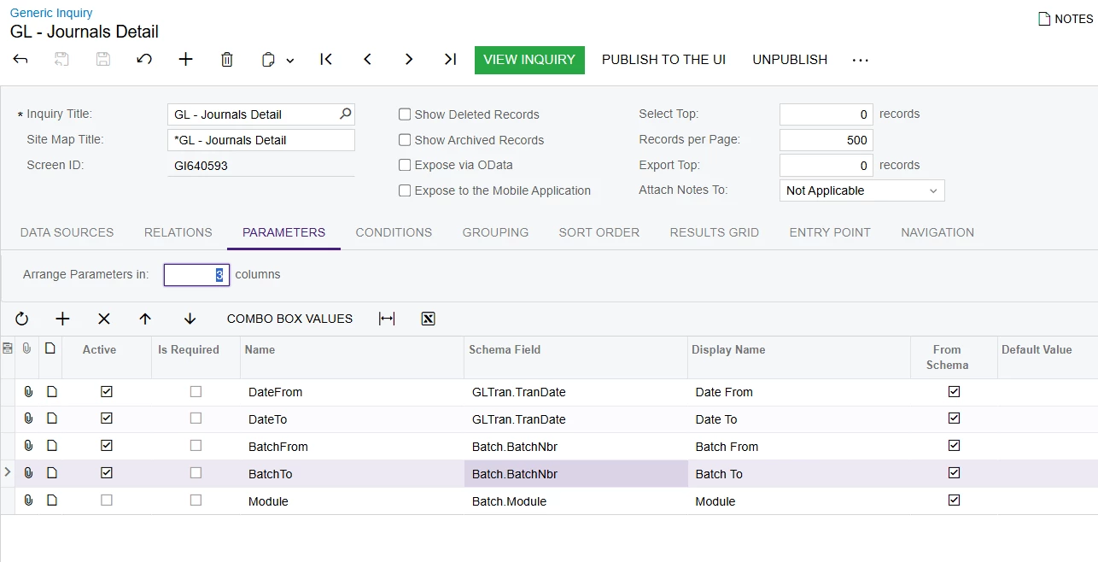The image size is (1098, 562).
Task: Add a new inquiry with the plus icon
Action: (x=185, y=60)
